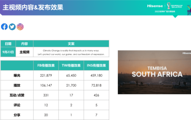Select the 文案 header cell
The image size is (191, 120).
click(71, 44)
